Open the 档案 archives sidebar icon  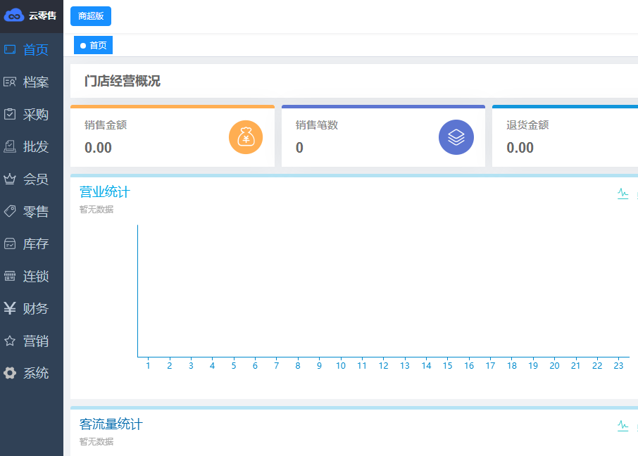coord(10,82)
